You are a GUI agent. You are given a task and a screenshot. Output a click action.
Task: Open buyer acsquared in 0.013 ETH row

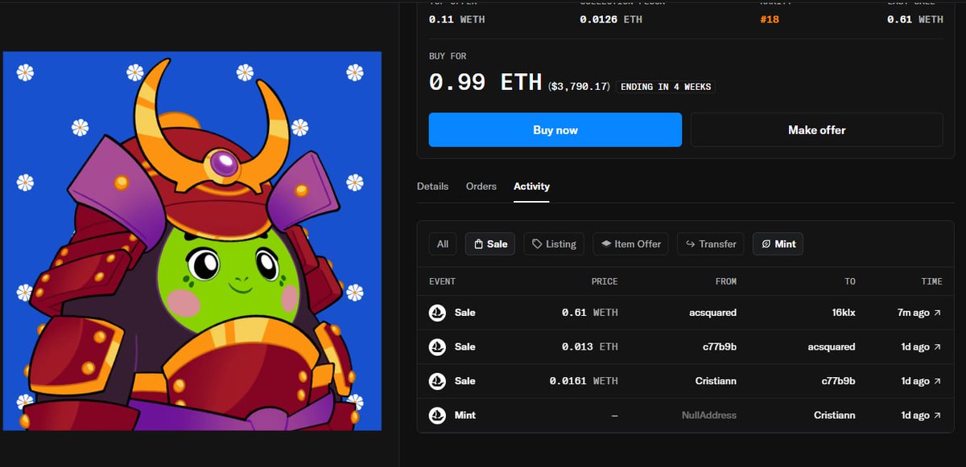coord(832,347)
